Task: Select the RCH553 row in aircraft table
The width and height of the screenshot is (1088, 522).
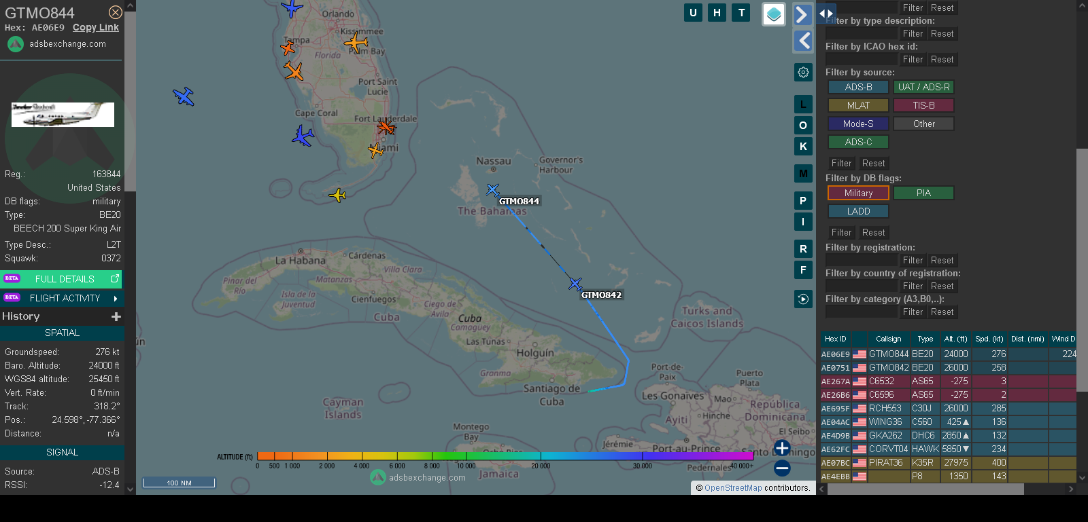Action: (x=948, y=409)
